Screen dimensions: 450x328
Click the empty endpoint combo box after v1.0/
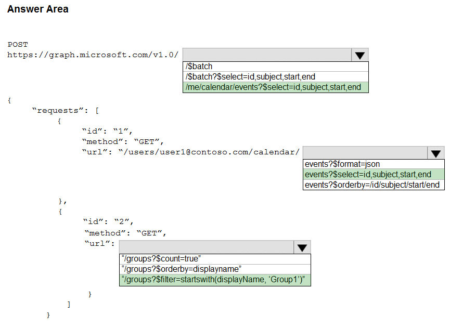(x=267, y=55)
